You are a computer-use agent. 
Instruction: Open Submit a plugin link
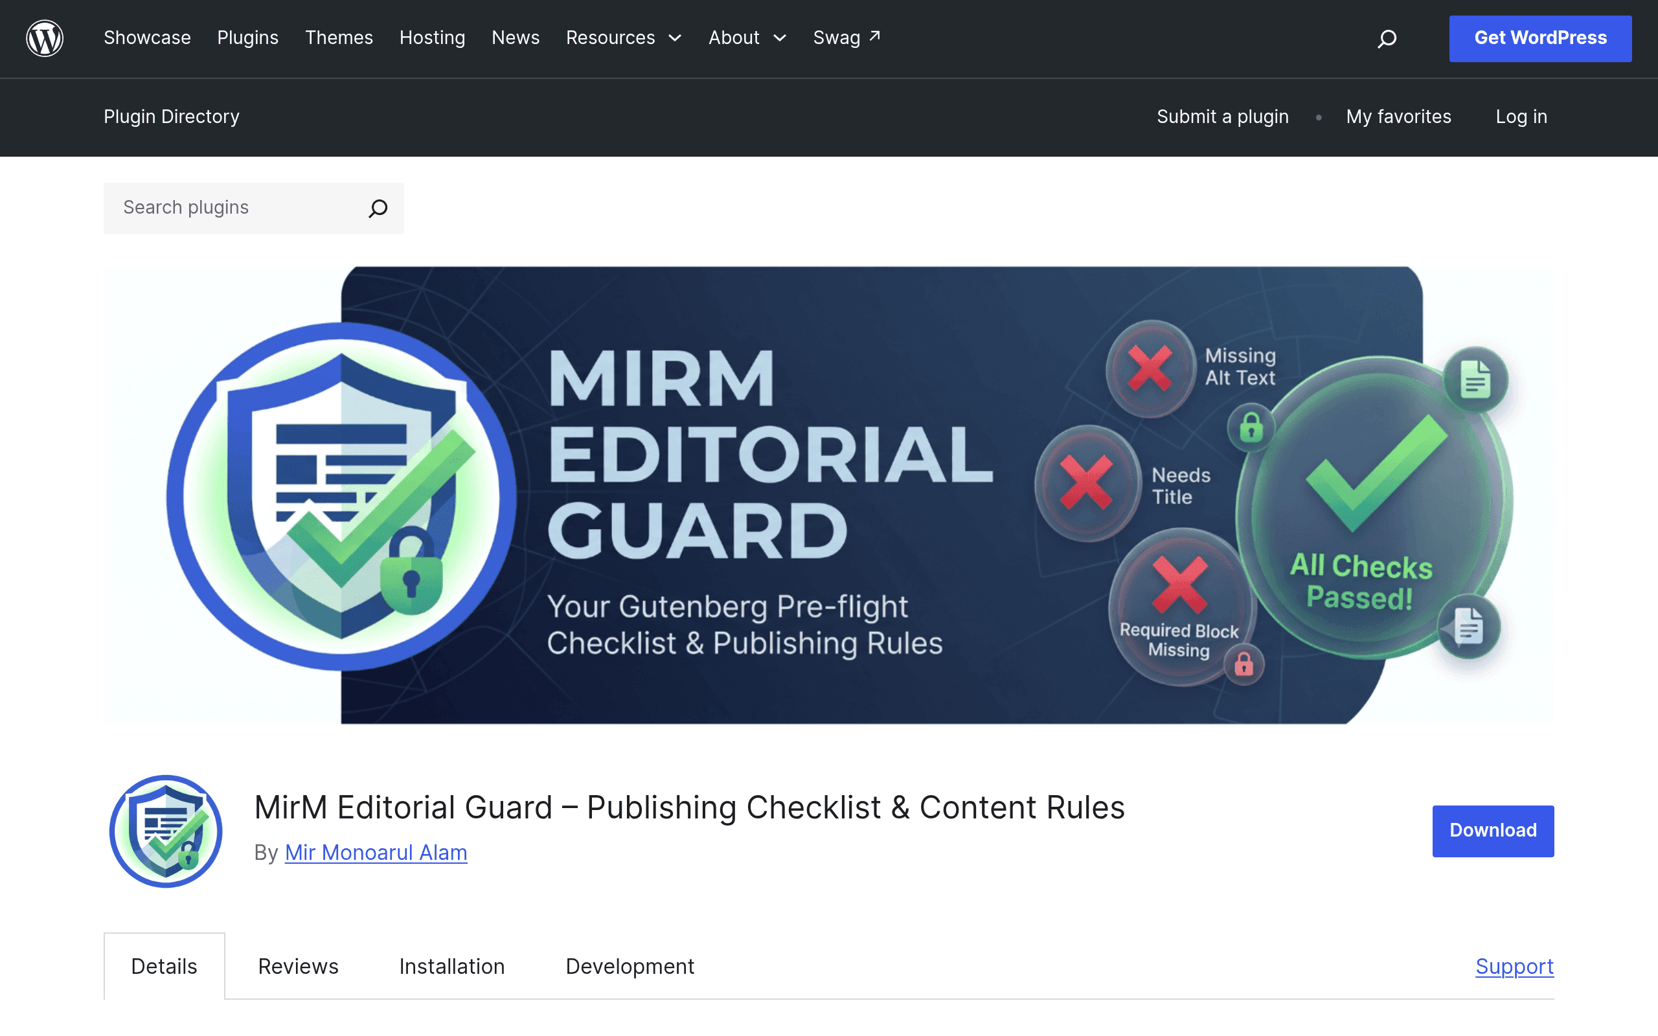(1223, 117)
